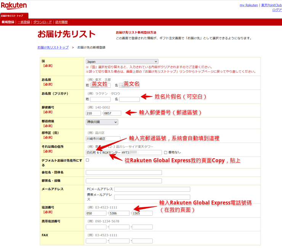Click the city field containing 川崎市川崎区
The image size is (282, 248).
[103, 138]
